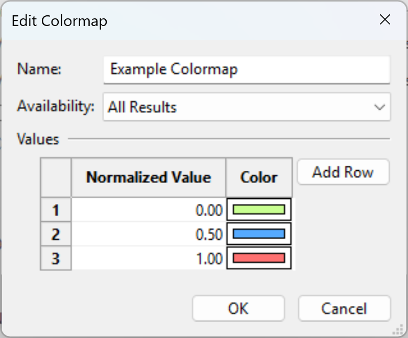
Task: Click the Color column header
Action: [x=259, y=177]
